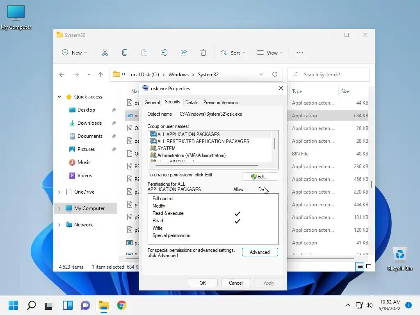This screenshot has width=420, height=315.
Task: Select Administrators (VM6\Administrators) entry
Action: pyautogui.click(x=210, y=155)
